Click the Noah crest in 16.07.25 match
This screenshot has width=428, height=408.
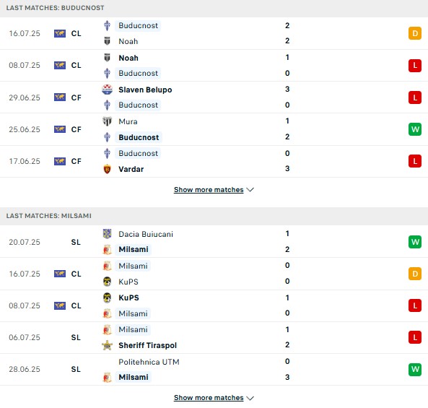tap(107, 41)
